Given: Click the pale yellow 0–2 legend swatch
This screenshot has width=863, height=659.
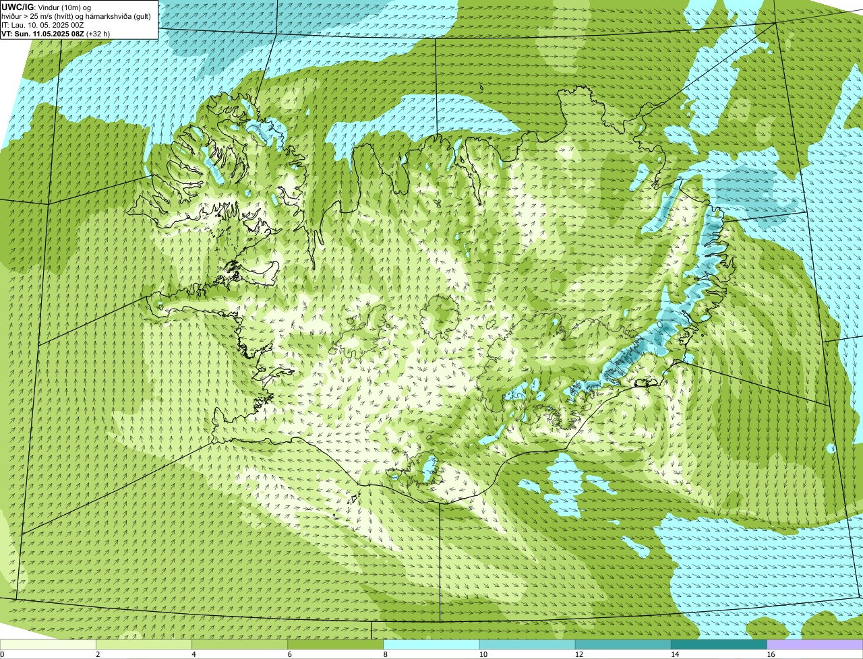Looking at the screenshot, I should click(48, 644).
